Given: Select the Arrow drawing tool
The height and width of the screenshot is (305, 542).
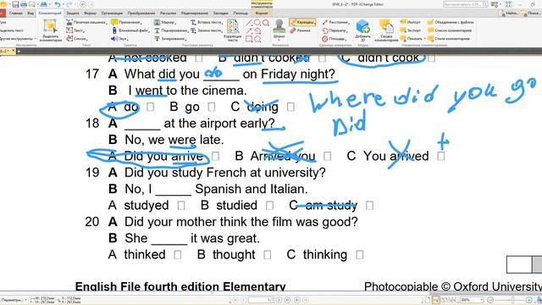Looking at the screenshot, I should [249, 30].
